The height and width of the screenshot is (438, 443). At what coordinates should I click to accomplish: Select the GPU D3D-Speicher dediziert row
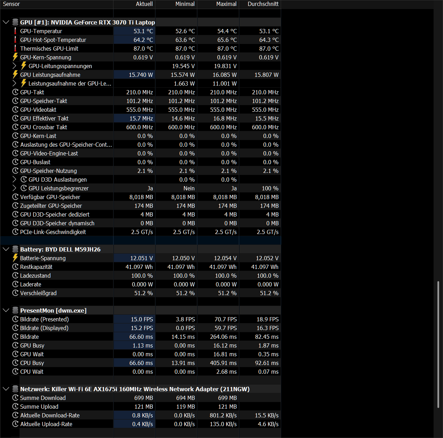coord(140,214)
